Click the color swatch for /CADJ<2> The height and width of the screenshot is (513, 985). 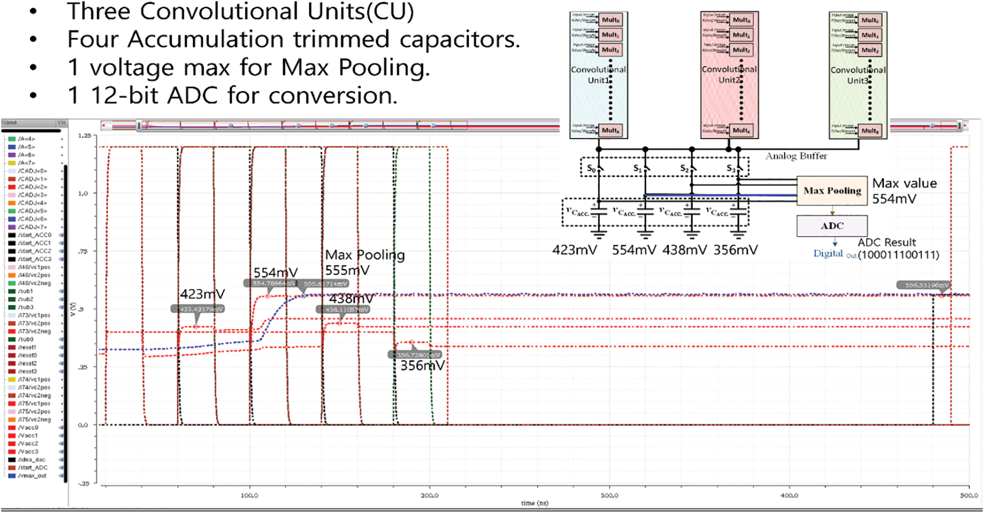tap(12, 187)
